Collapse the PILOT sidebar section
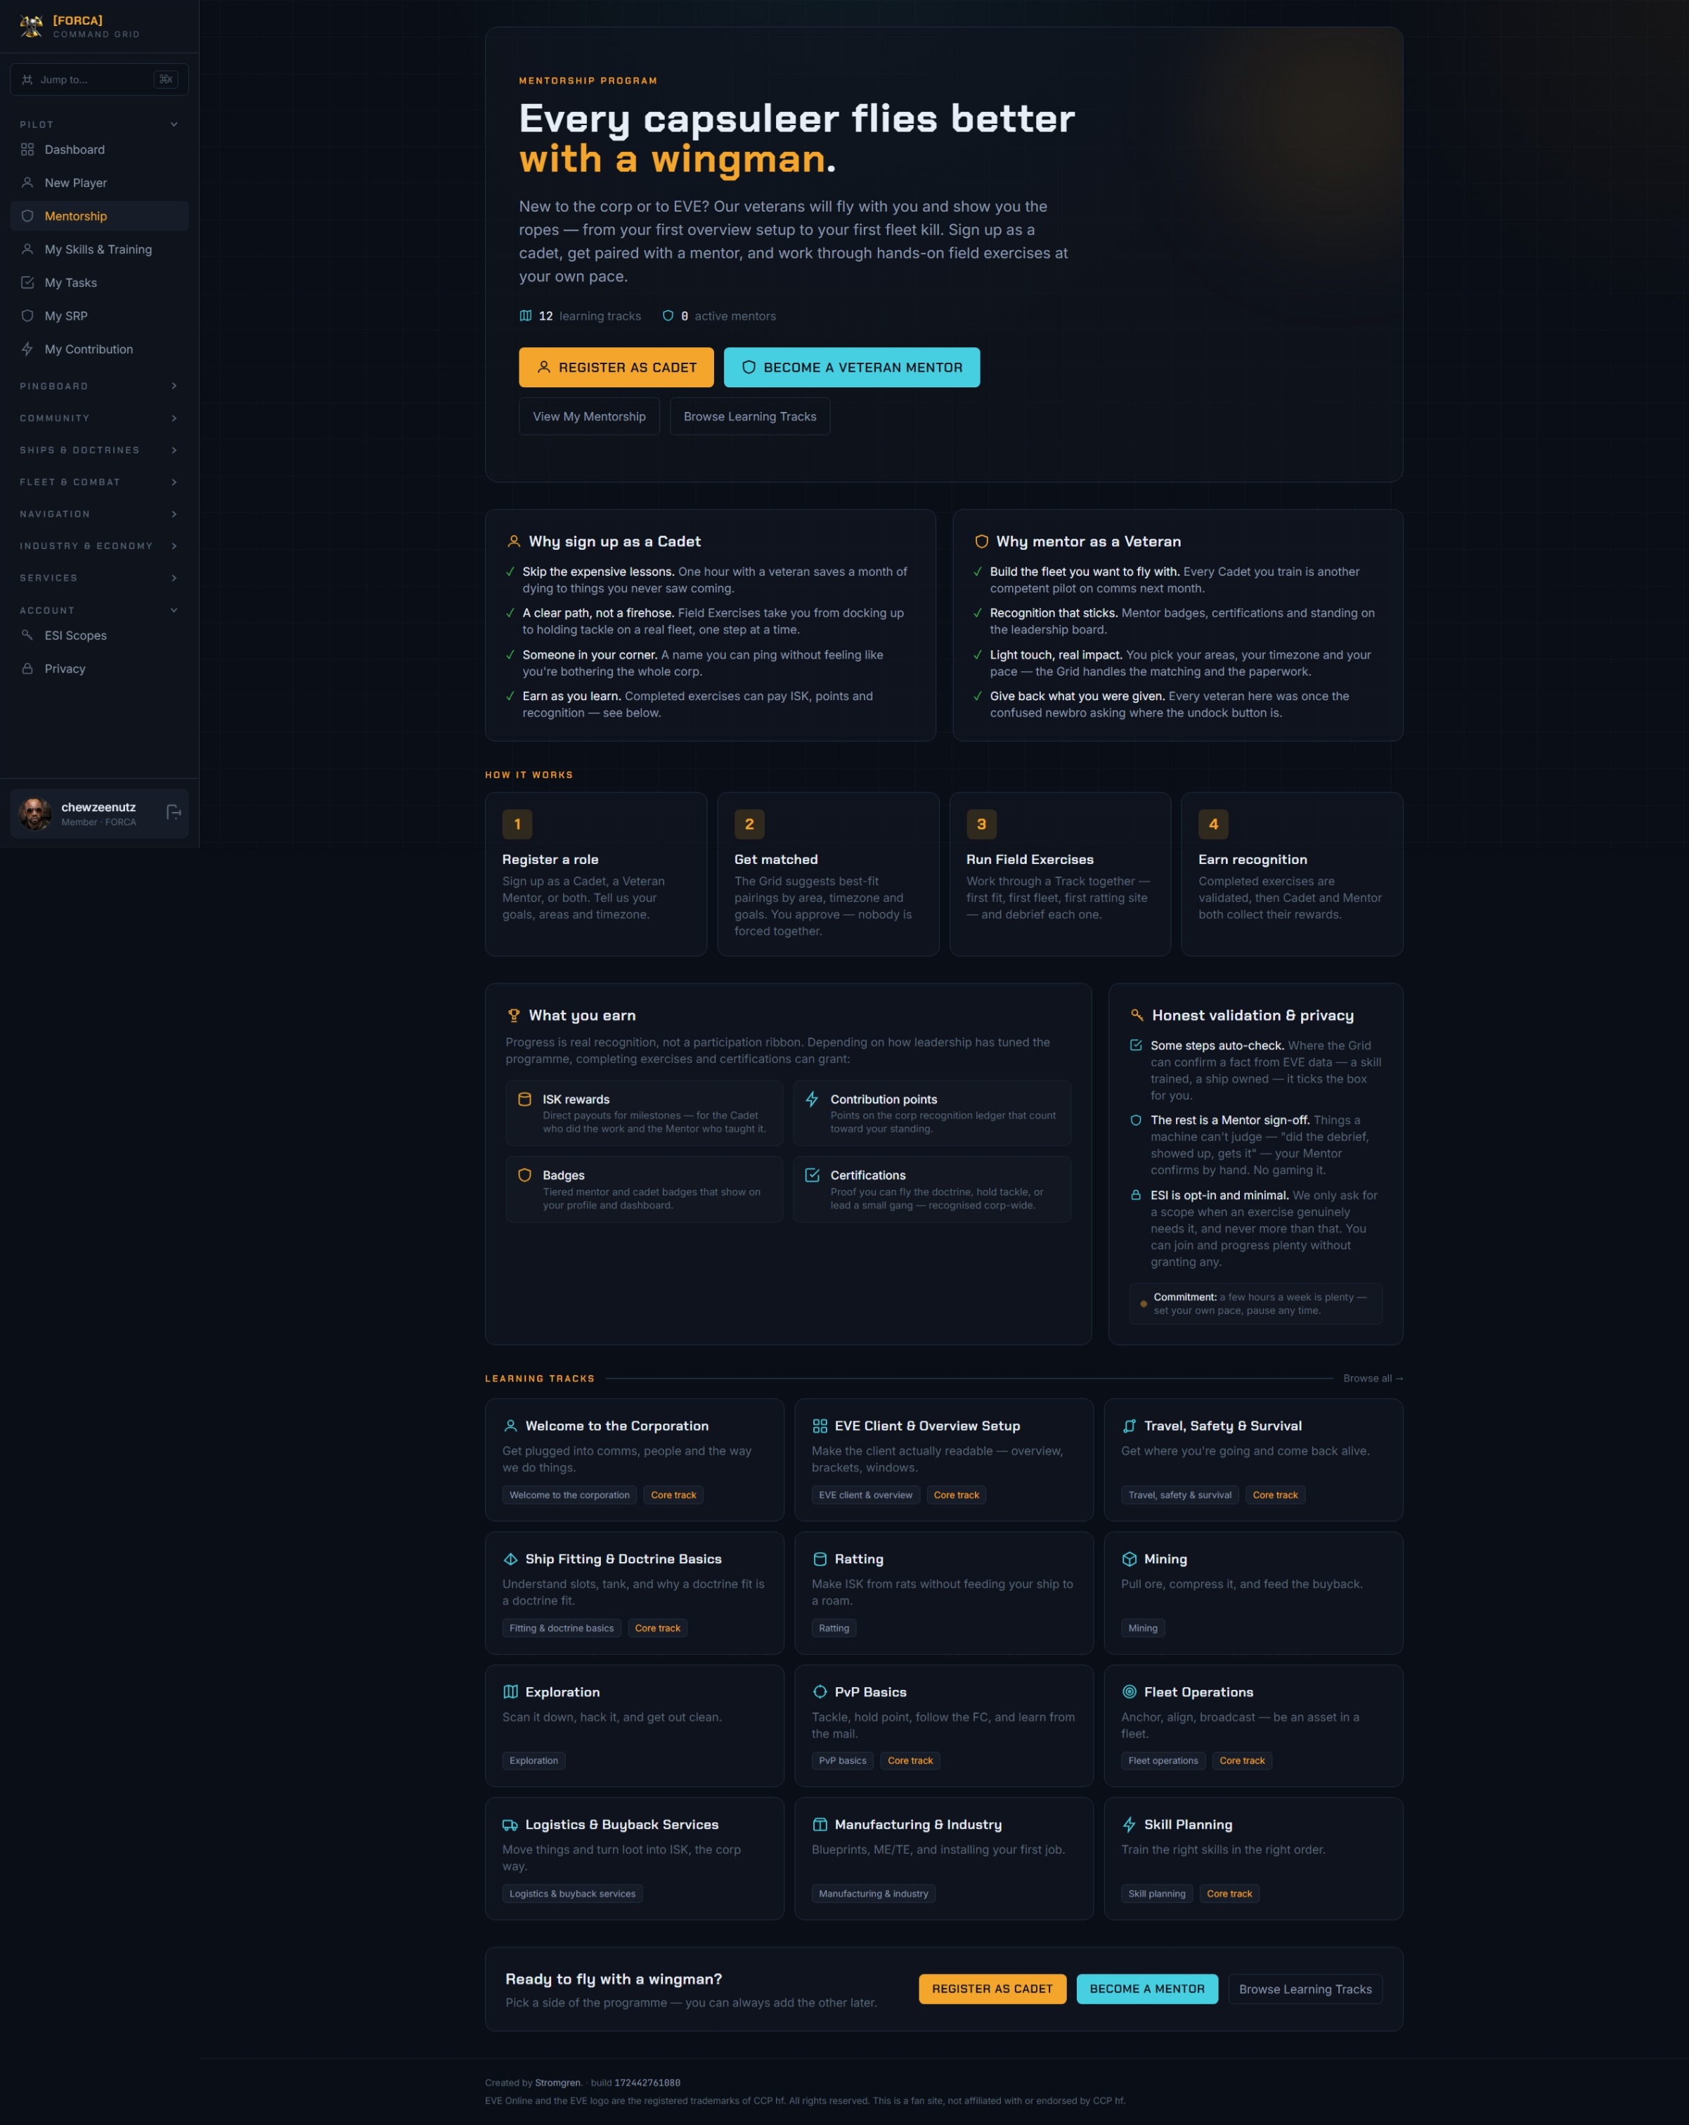The width and height of the screenshot is (1689, 2125). click(x=100, y=124)
